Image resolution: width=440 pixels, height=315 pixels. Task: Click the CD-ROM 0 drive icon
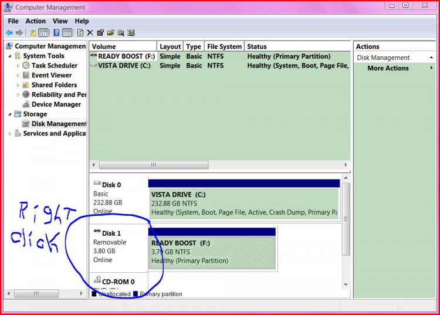[97, 279]
